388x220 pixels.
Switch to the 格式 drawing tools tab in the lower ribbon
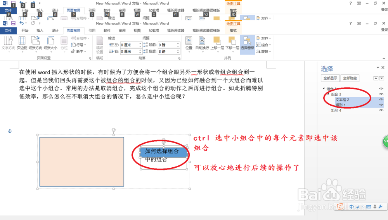233,31
